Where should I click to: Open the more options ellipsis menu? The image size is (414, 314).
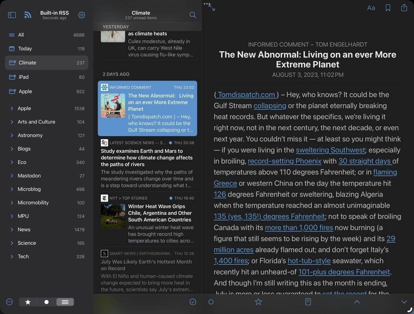point(9,302)
